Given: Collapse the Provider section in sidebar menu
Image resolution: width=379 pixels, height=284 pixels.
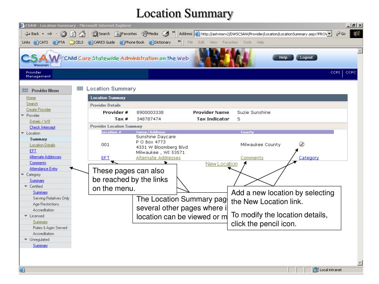Looking at the screenshot, I should point(23,116).
